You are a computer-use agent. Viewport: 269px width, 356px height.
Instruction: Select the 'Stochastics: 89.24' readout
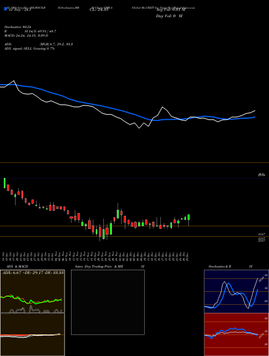(x=17, y=27)
